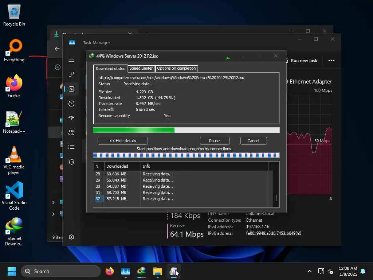This screenshot has width=373, height=280.
Task: Expand the second collapsed Explorer tree node
Action: (53, 214)
